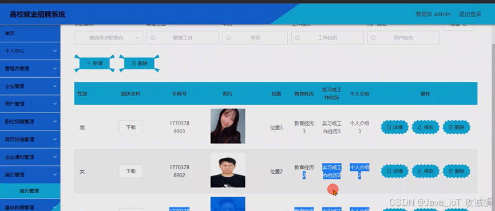Click 删除 for the 位置3 row

tap(457, 128)
